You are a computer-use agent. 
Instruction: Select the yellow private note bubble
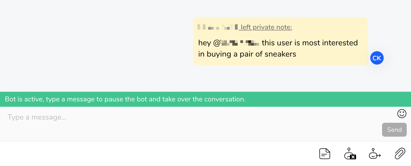(280, 41)
